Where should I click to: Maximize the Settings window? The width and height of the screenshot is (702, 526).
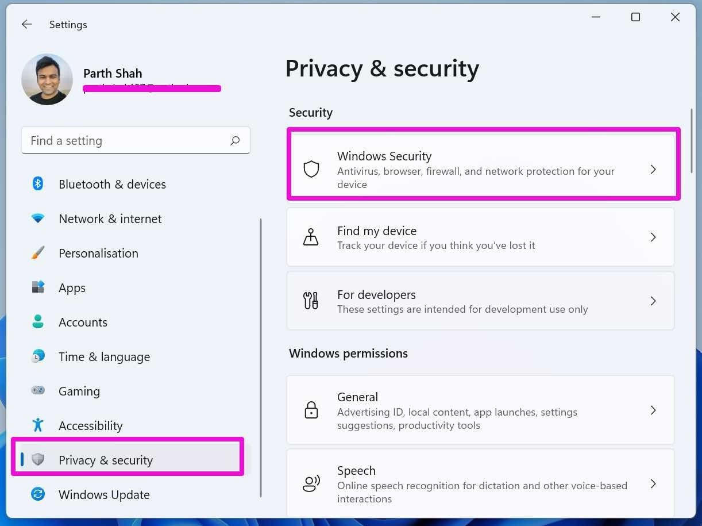635,17
